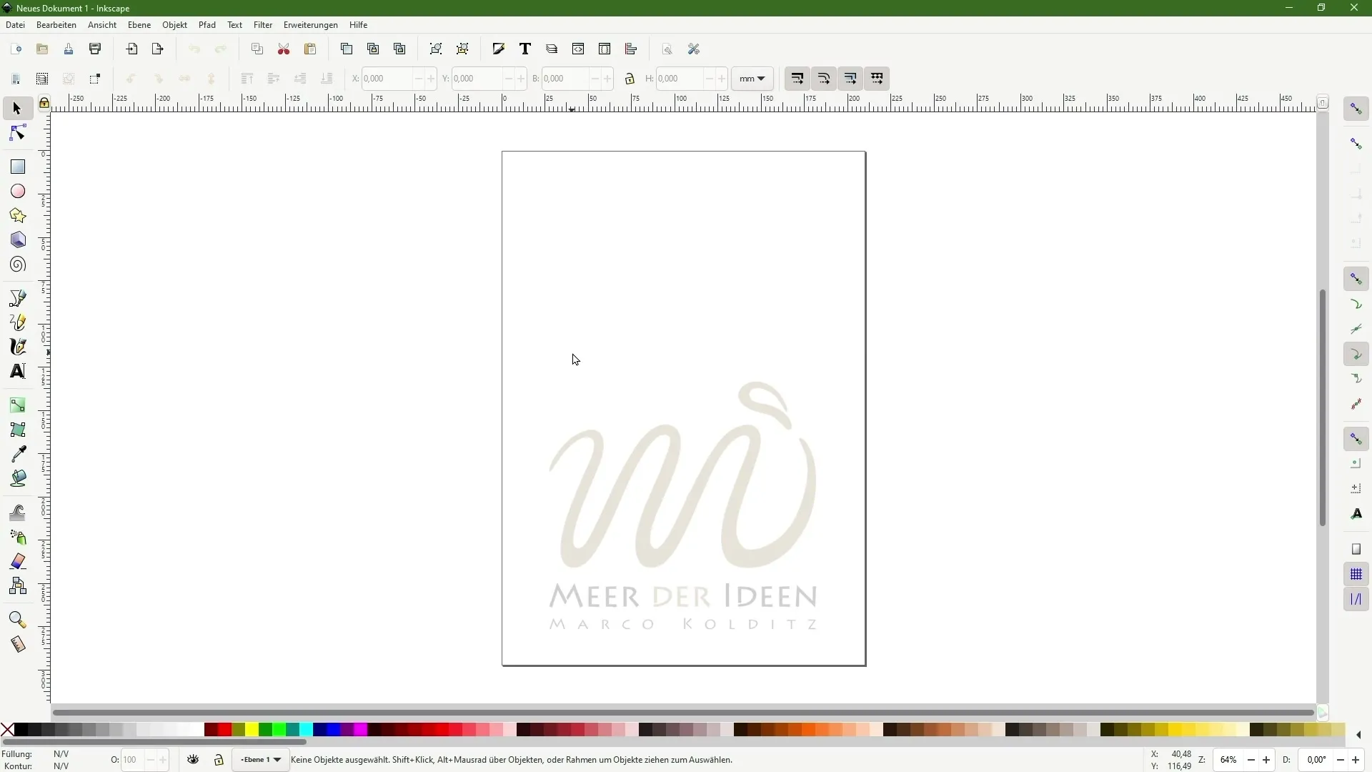Image resolution: width=1372 pixels, height=772 pixels.
Task: Click the Cut scissors icon
Action: tap(284, 49)
